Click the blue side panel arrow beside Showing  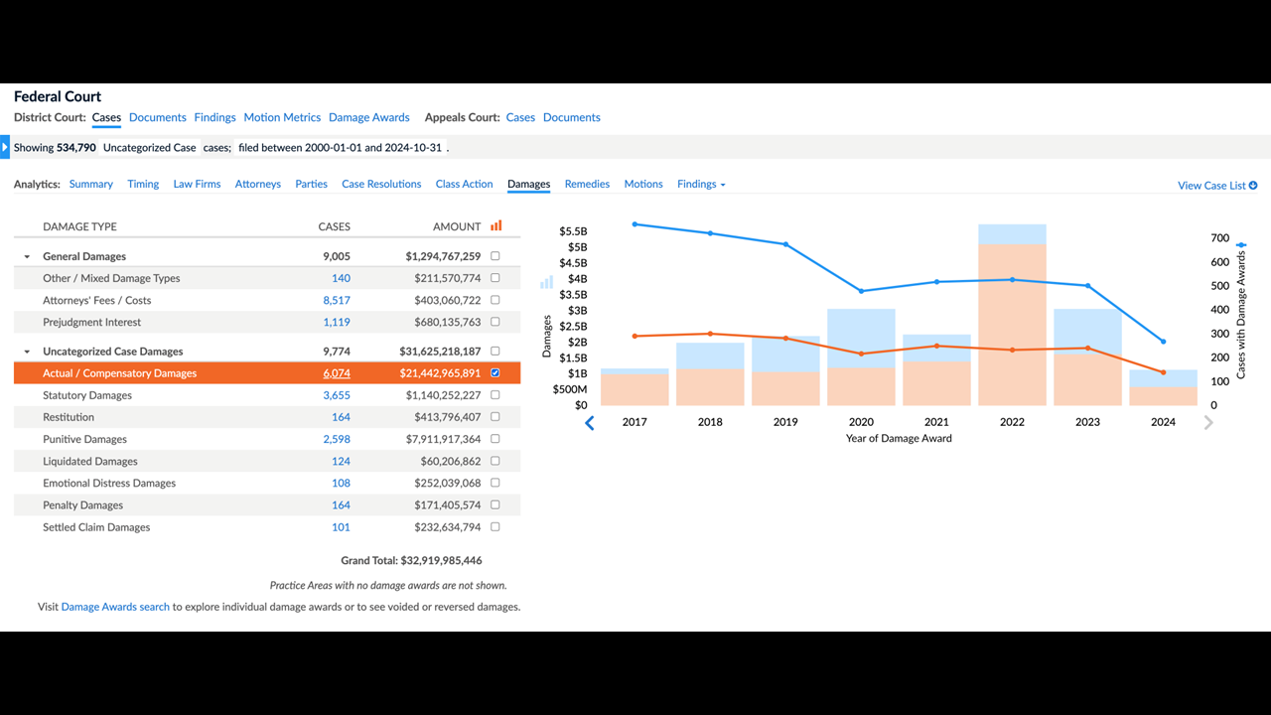(5, 147)
